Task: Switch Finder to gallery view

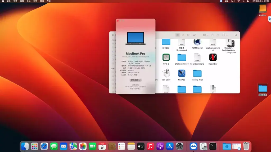Action: coord(194,35)
